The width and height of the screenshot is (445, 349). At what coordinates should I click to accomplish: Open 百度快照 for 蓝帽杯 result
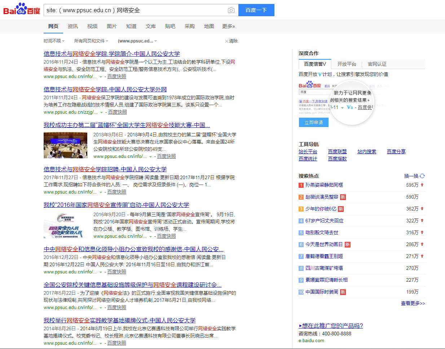point(166,157)
